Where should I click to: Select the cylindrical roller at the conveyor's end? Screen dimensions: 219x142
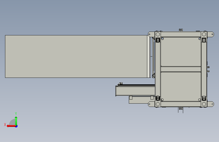tap(149, 56)
